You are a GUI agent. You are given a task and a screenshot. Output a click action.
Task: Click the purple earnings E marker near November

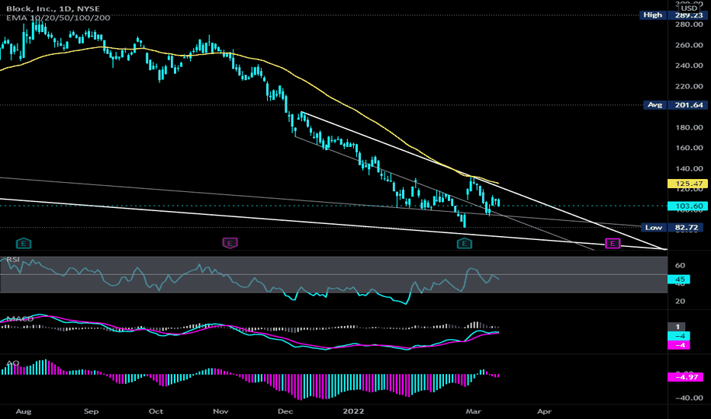click(230, 243)
